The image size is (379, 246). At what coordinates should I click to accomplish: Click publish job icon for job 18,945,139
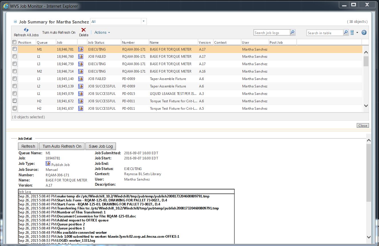click(x=81, y=86)
